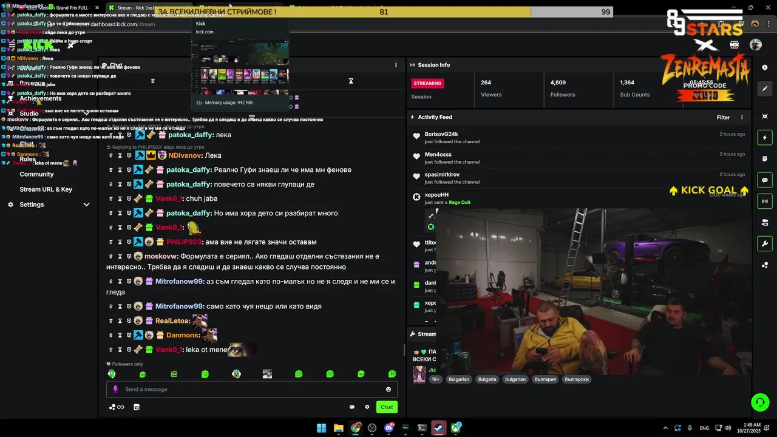Viewport: 777px width, 437px height.
Task: Click the green Chat send button
Action: [x=387, y=407]
